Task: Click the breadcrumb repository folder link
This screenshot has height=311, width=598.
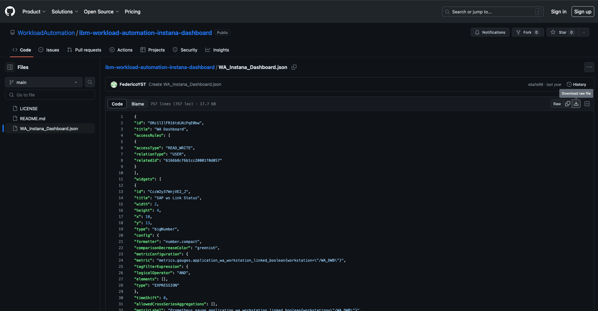Action: pos(160,67)
